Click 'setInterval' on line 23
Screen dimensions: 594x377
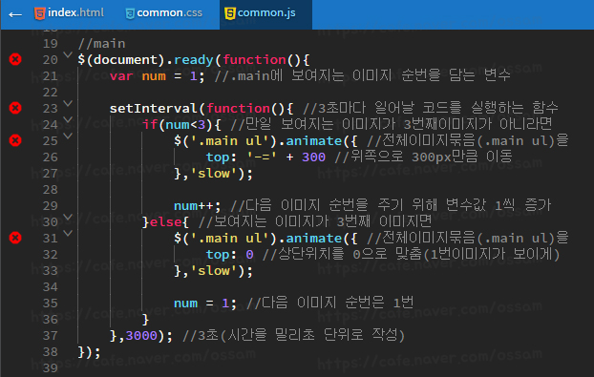click(x=154, y=109)
